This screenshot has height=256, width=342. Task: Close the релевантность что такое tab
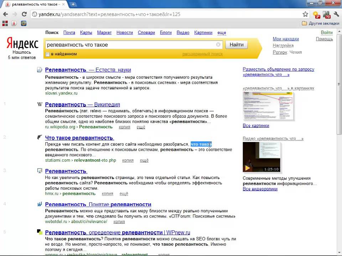(63, 4)
